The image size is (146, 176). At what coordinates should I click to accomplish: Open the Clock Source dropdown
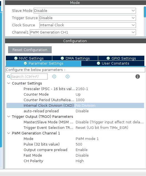pyautogui.click(x=88, y=25)
